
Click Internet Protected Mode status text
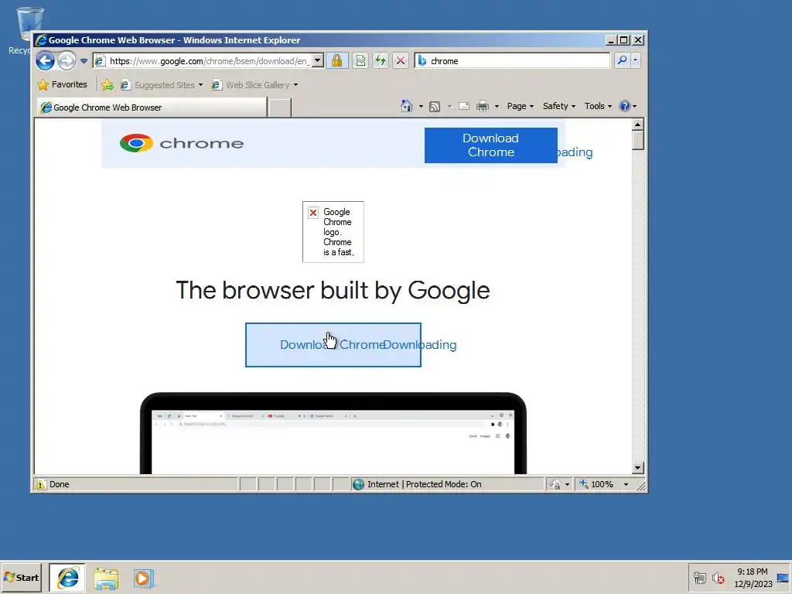pyautogui.click(x=425, y=484)
